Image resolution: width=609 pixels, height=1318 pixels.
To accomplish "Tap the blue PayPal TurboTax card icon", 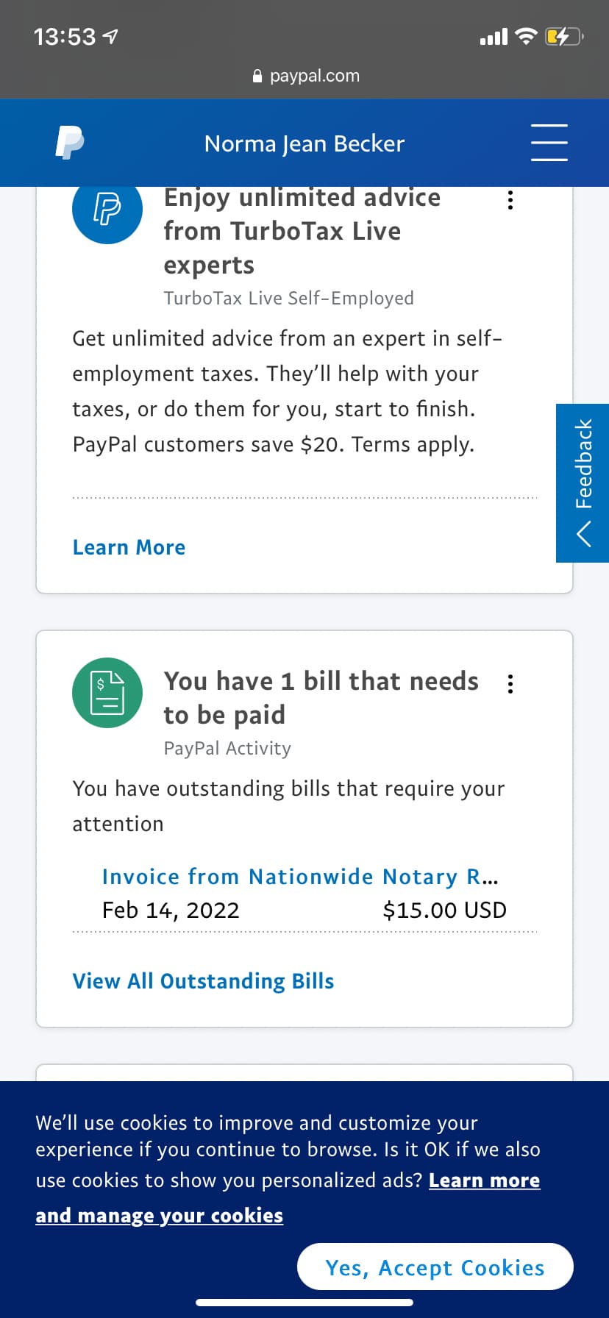I will (x=107, y=209).
